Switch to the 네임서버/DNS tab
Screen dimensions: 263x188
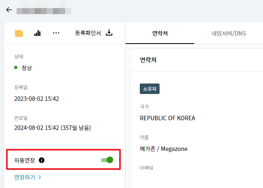point(229,33)
